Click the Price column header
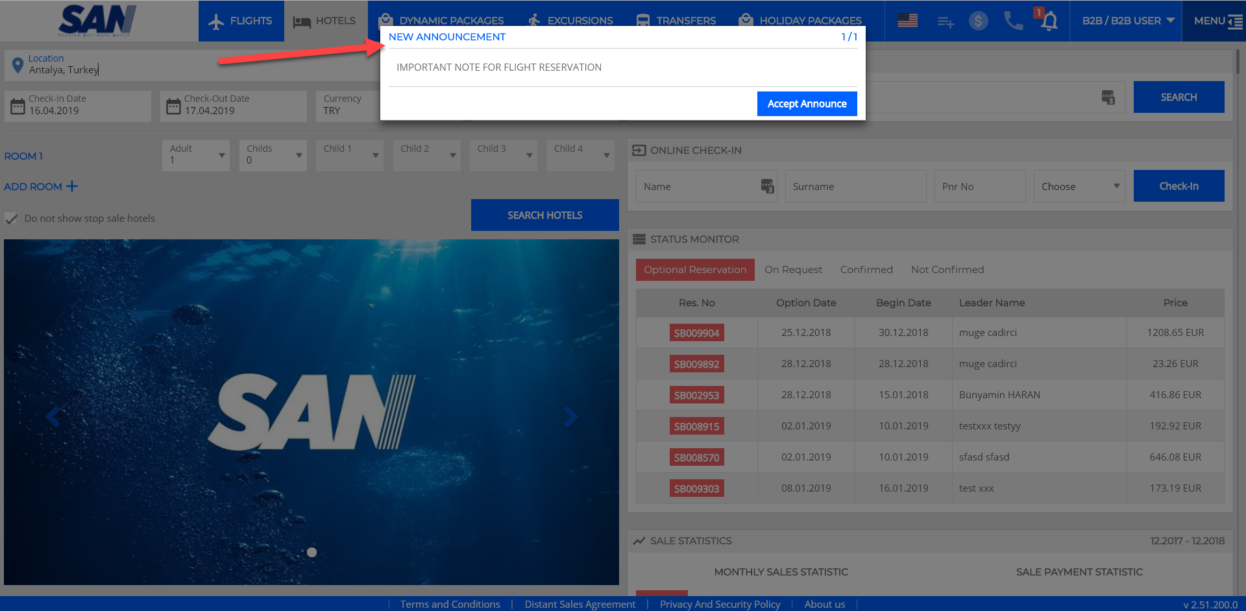The width and height of the screenshot is (1246, 611). 1175,303
